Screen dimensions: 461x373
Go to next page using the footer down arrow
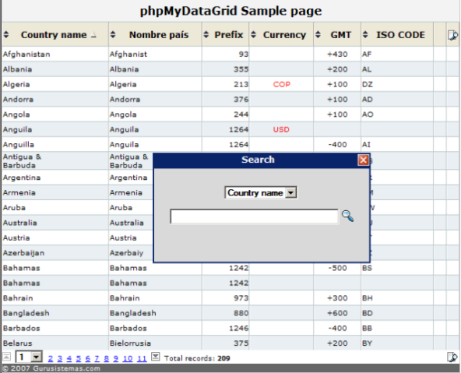[x=156, y=357]
